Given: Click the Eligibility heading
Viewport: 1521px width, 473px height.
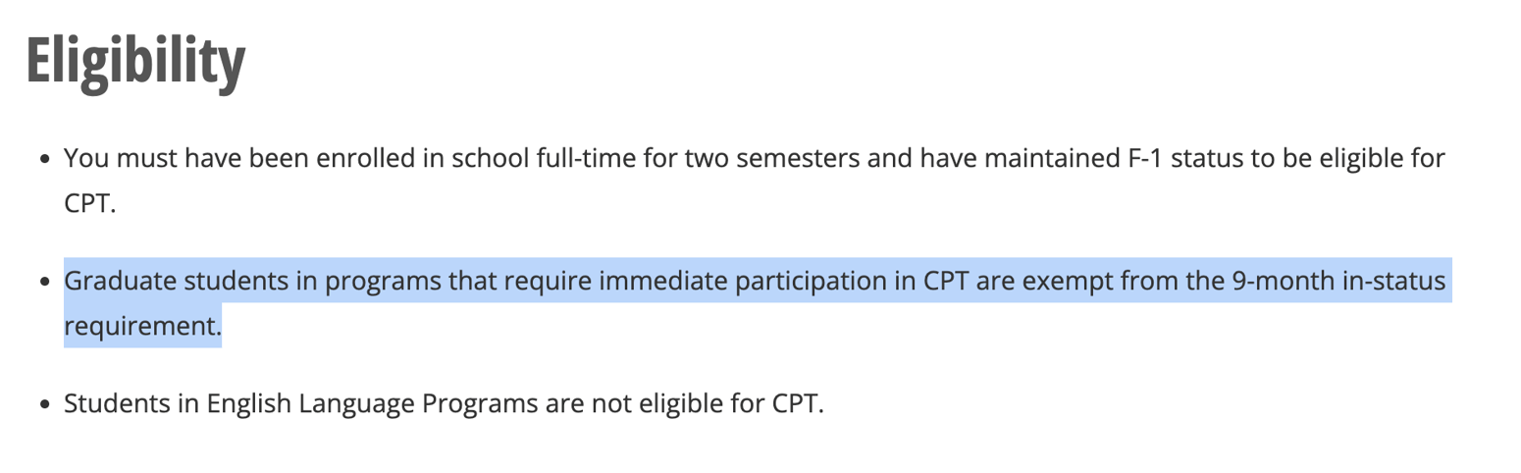Looking at the screenshot, I should [135, 63].
